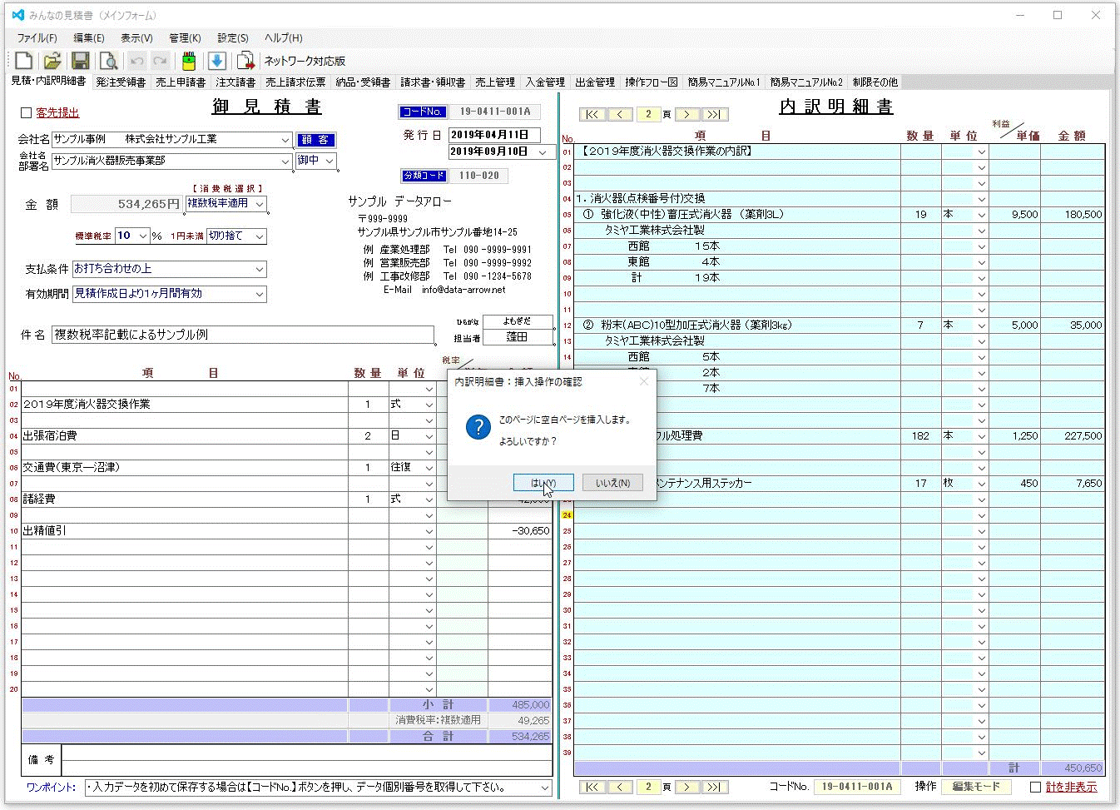
Task: Expand the 支払条件 payment terms dropdown
Action: point(259,270)
